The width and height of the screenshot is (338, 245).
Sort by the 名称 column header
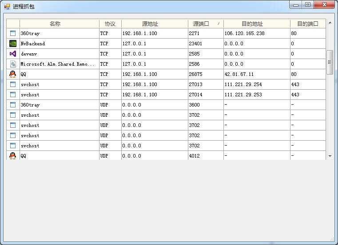(60, 24)
